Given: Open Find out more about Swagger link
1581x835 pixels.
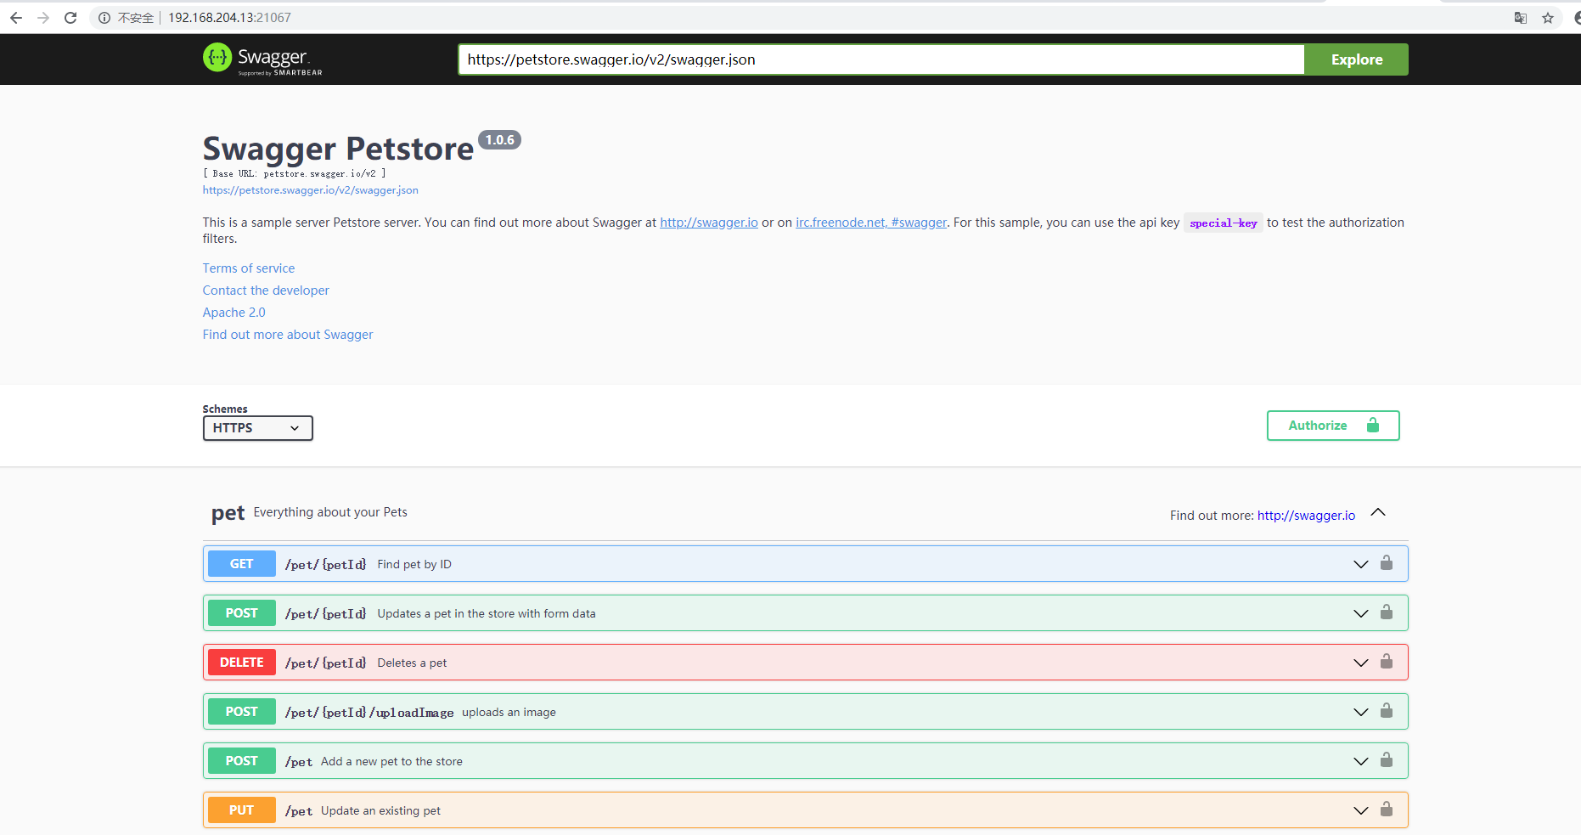Looking at the screenshot, I should click(288, 335).
